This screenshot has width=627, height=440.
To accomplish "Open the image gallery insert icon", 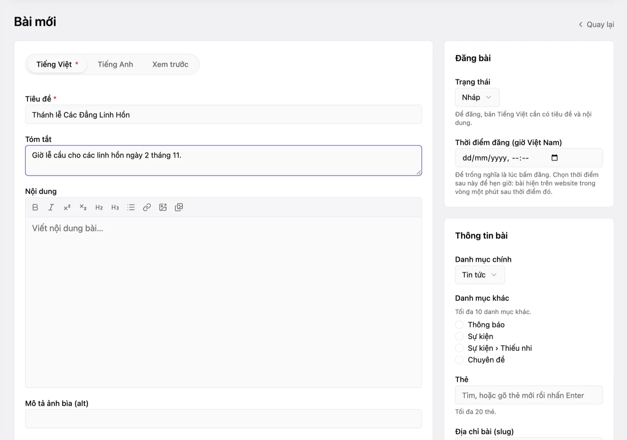I will pos(179,207).
